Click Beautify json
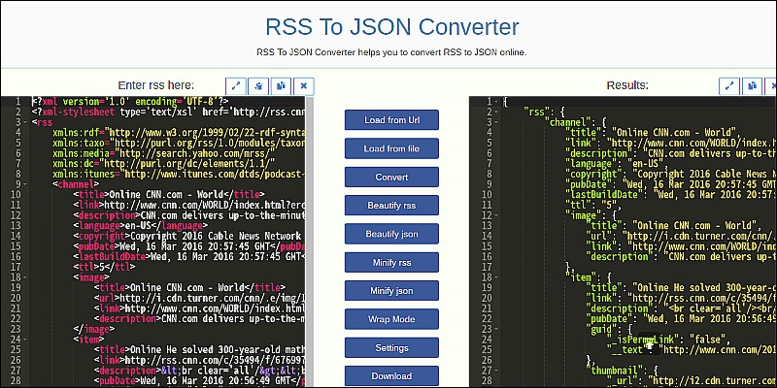 [x=391, y=234]
